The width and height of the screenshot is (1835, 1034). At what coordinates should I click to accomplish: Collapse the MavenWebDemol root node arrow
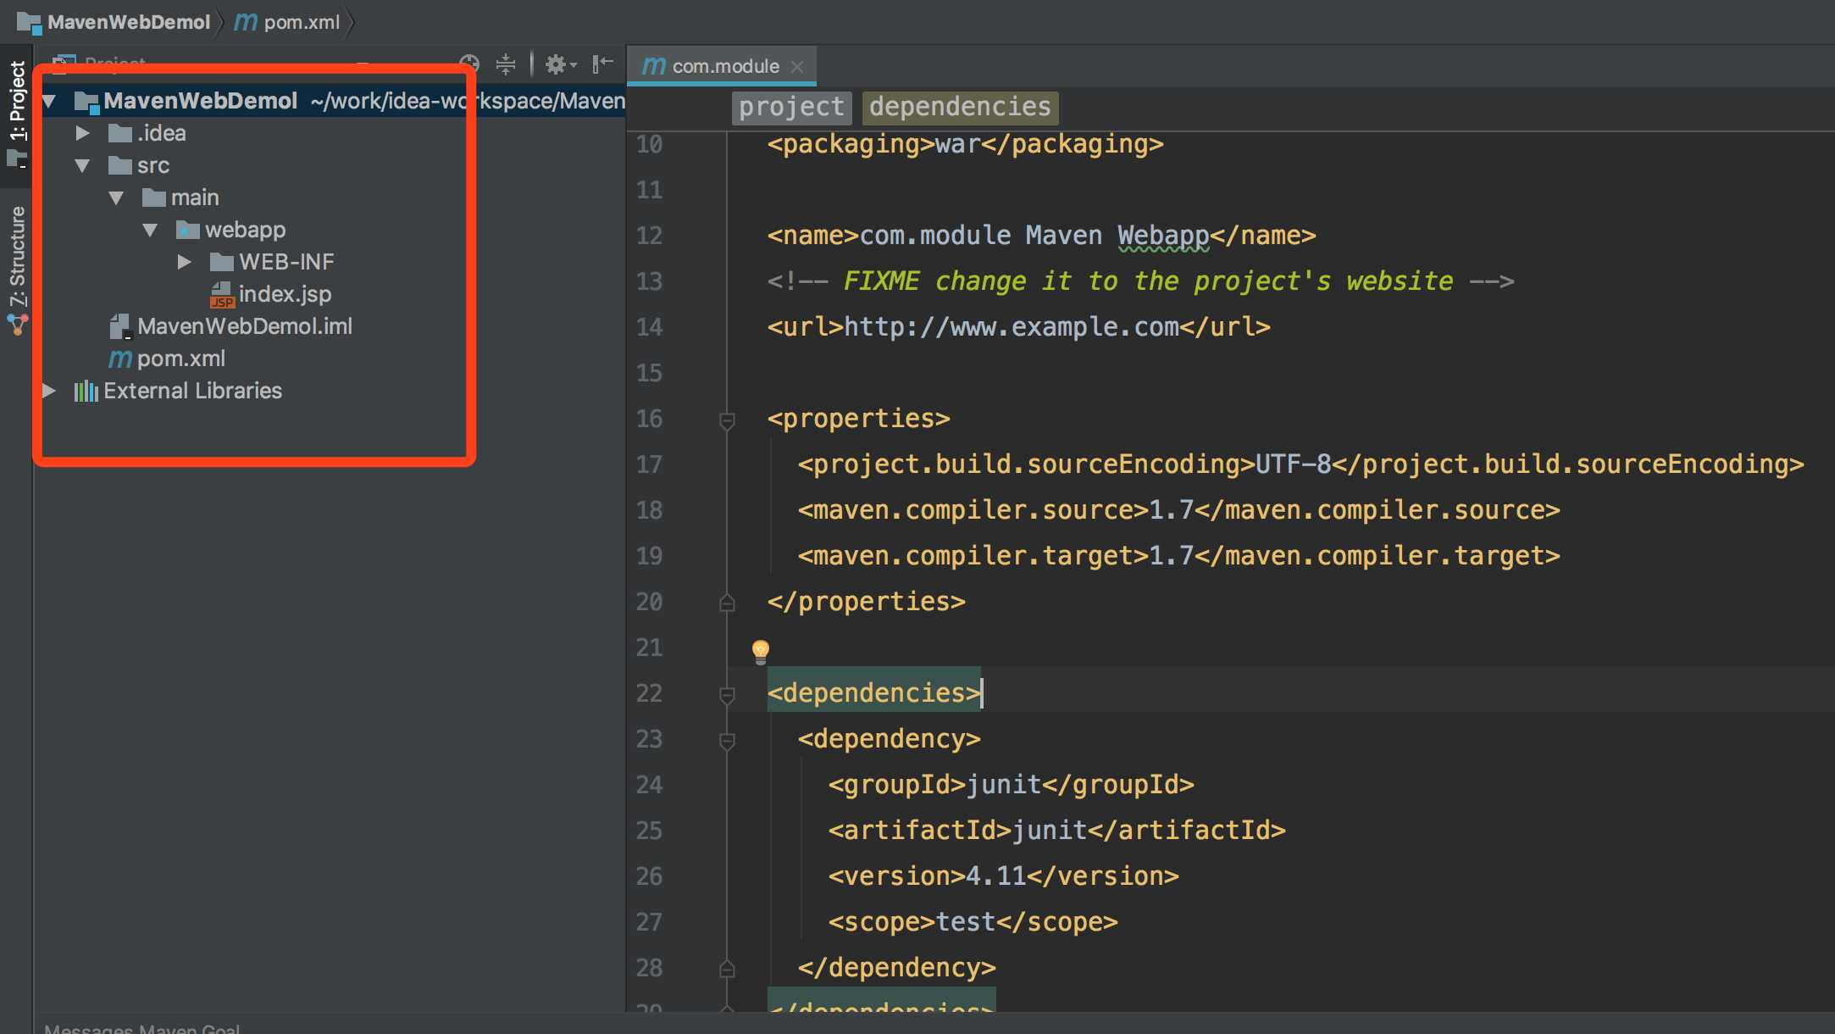[x=49, y=102]
